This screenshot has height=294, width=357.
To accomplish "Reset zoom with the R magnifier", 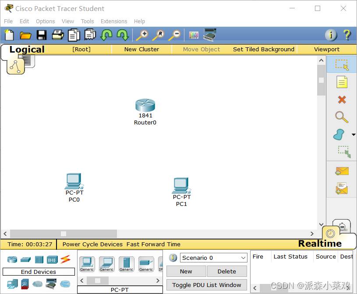I will point(159,35).
